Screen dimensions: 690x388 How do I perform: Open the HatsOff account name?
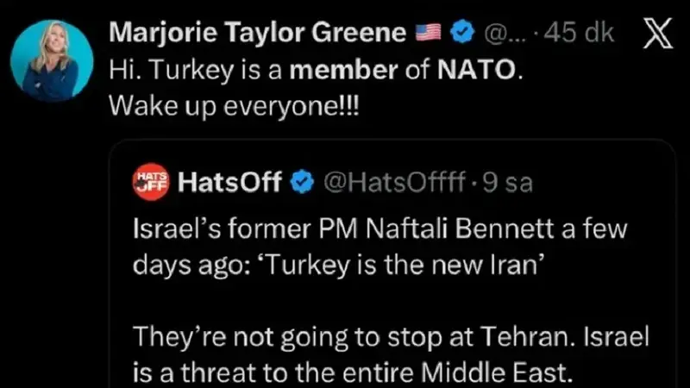click(x=229, y=183)
